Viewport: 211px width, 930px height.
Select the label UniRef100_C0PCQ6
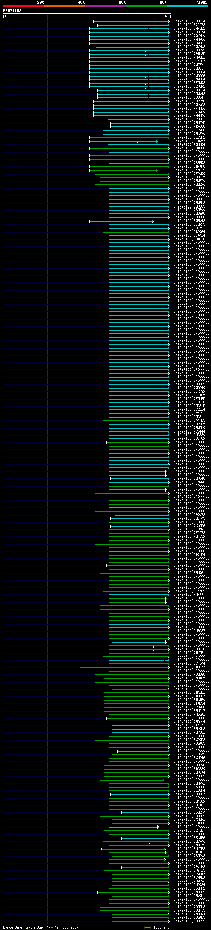click(189, 76)
